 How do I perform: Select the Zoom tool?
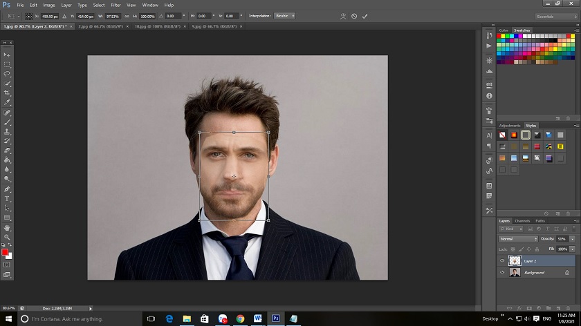(7, 237)
